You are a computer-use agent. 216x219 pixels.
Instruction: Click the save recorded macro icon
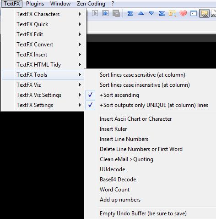(x=116, y=13)
